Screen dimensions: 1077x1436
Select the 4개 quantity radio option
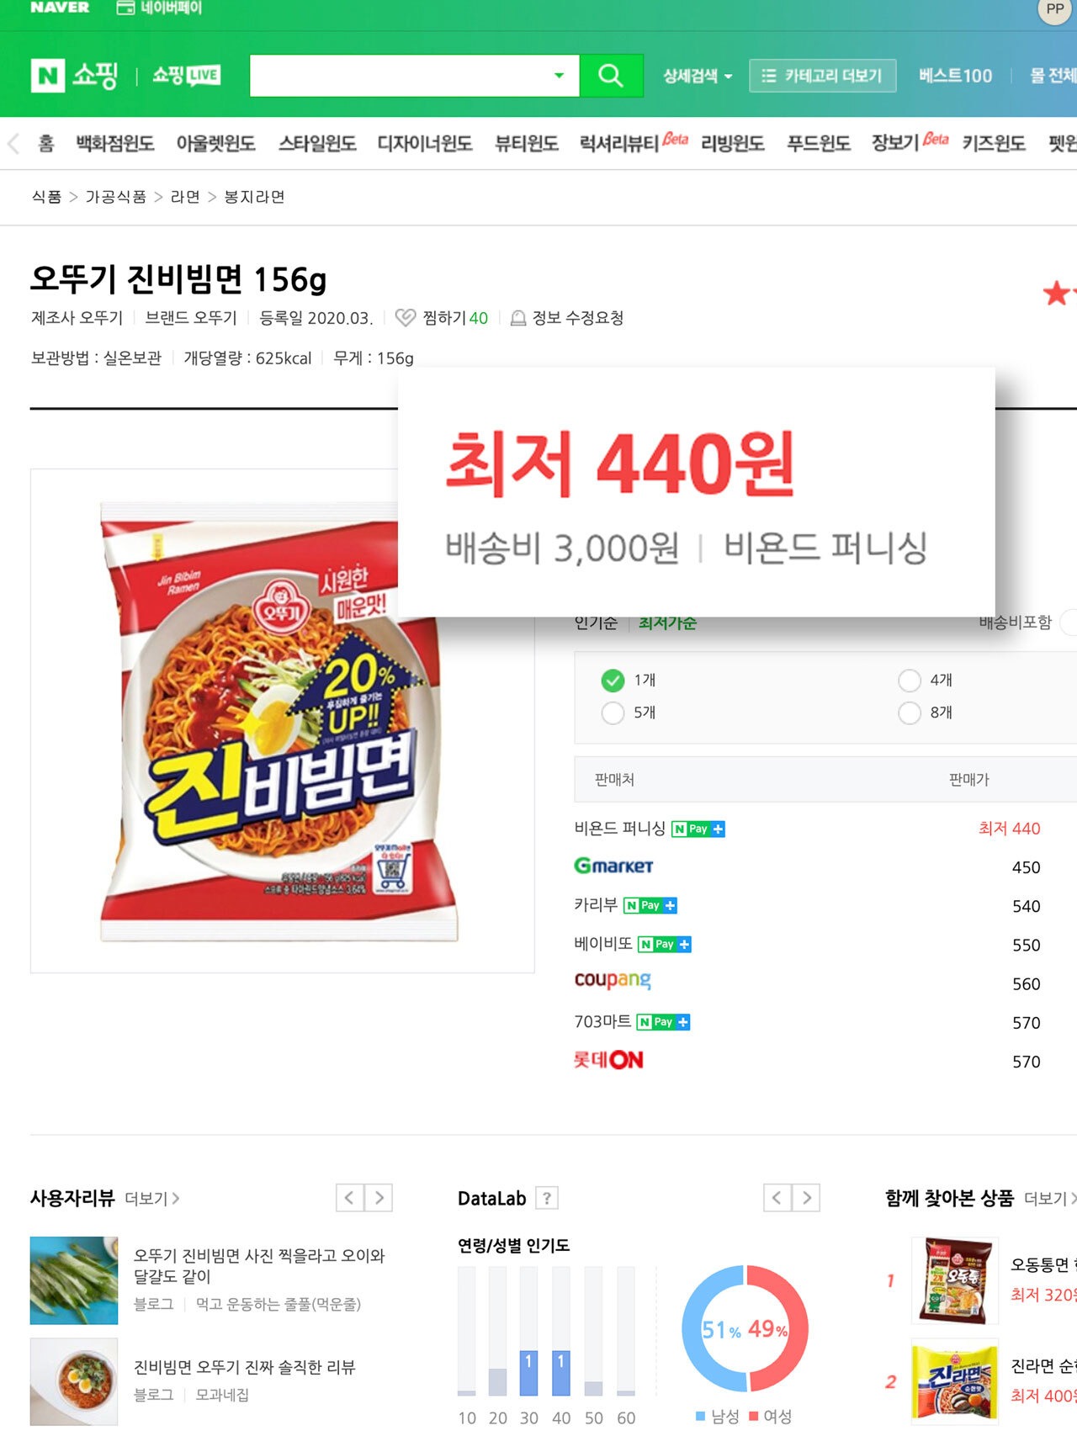click(x=910, y=681)
